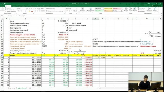Save the workbook from Quick Access toolbar

(x=2, y=4)
